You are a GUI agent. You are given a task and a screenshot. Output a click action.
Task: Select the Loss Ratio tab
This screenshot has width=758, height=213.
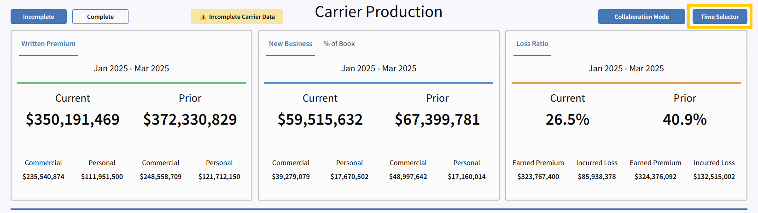tap(532, 44)
